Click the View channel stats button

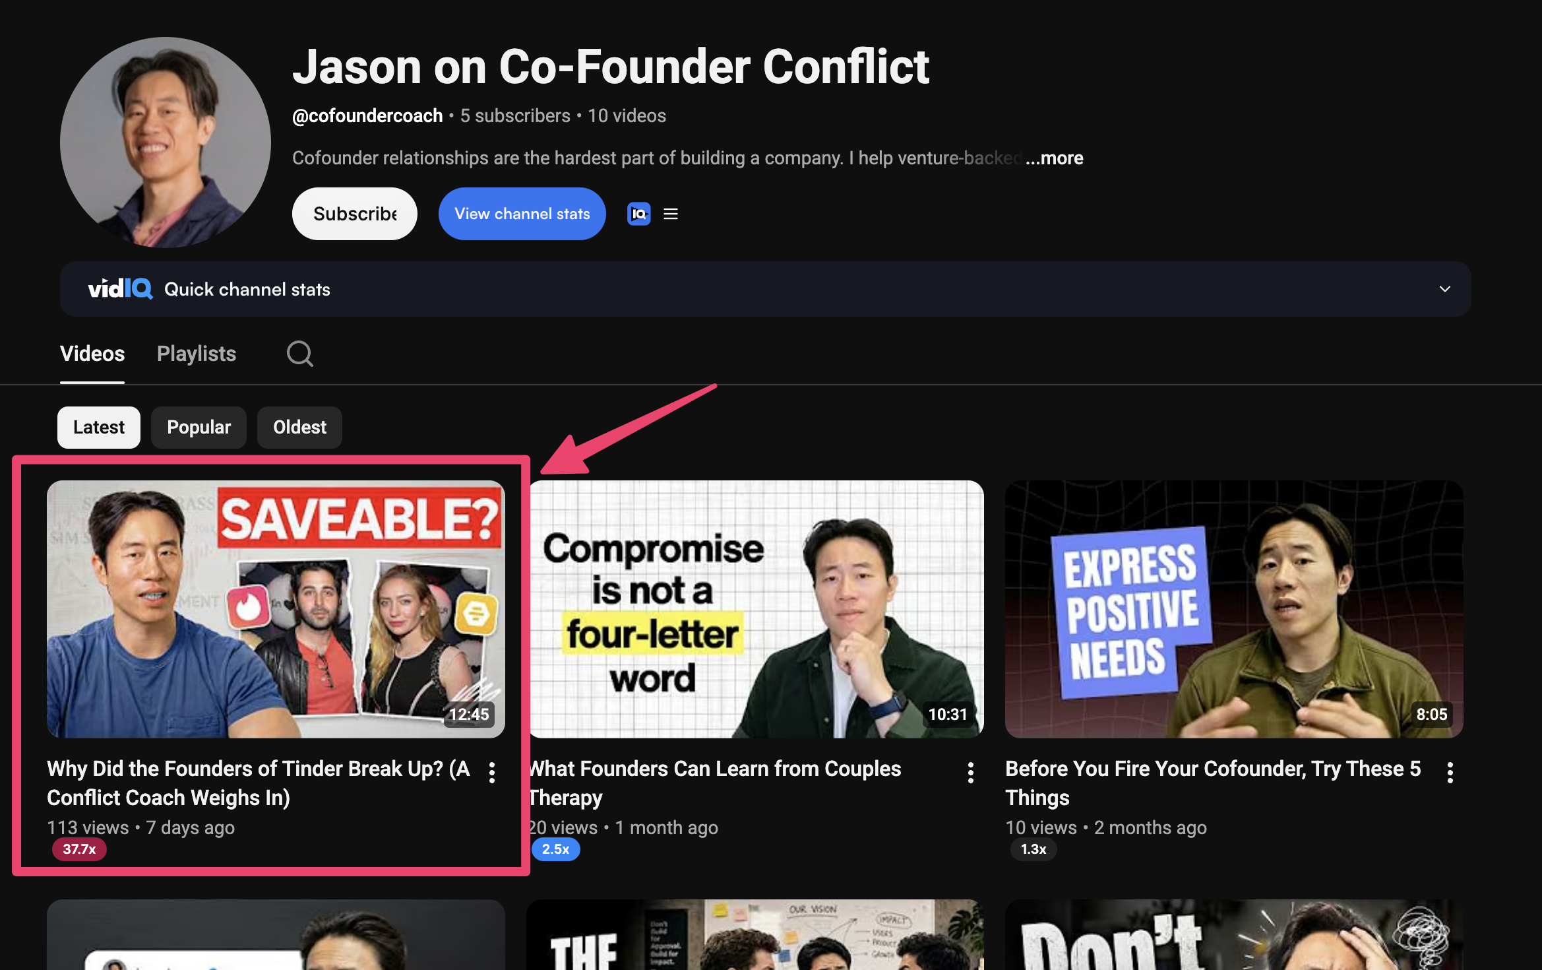(522, 214)
